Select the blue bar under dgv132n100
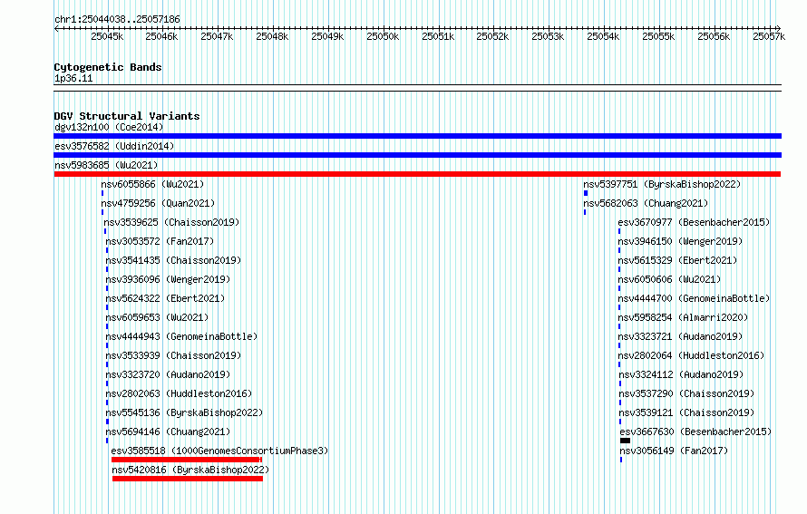The height and width of the screenshot is (514, 807). point(417,136)
